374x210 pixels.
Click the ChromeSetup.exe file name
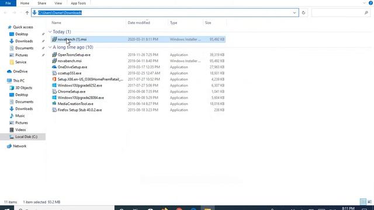tap(71, 92)
